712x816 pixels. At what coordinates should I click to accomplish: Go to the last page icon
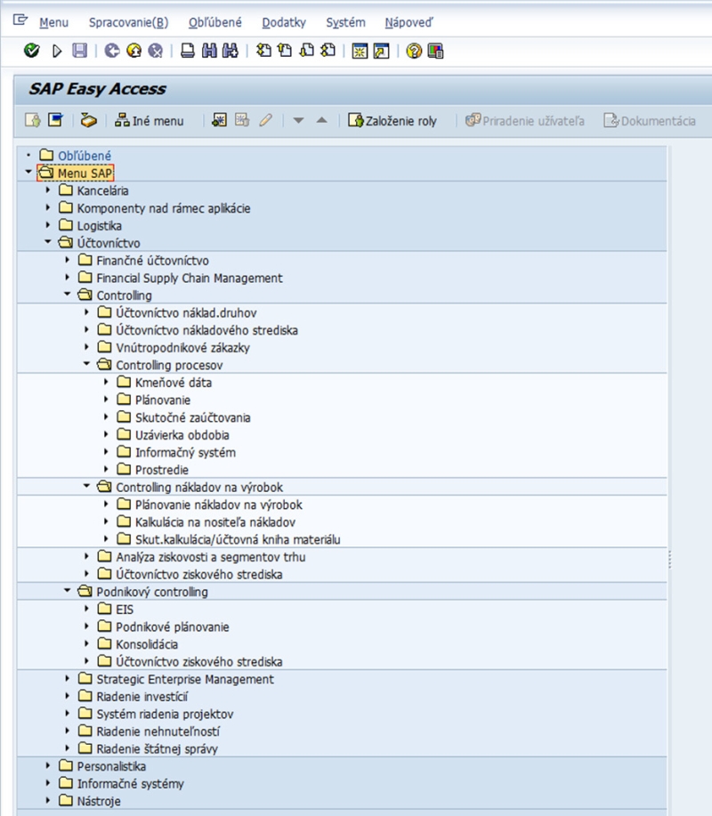[328, 51]
